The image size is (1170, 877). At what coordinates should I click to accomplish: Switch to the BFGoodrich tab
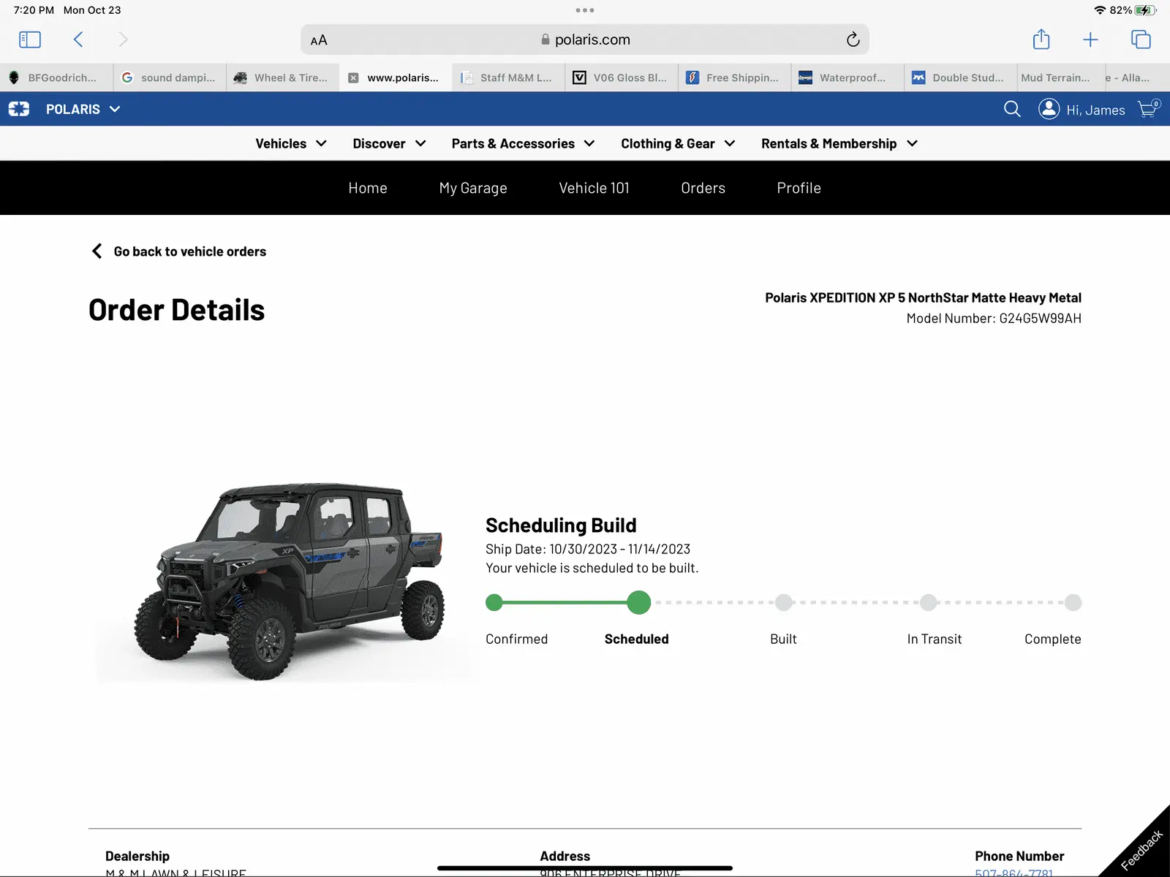(56, 77)
